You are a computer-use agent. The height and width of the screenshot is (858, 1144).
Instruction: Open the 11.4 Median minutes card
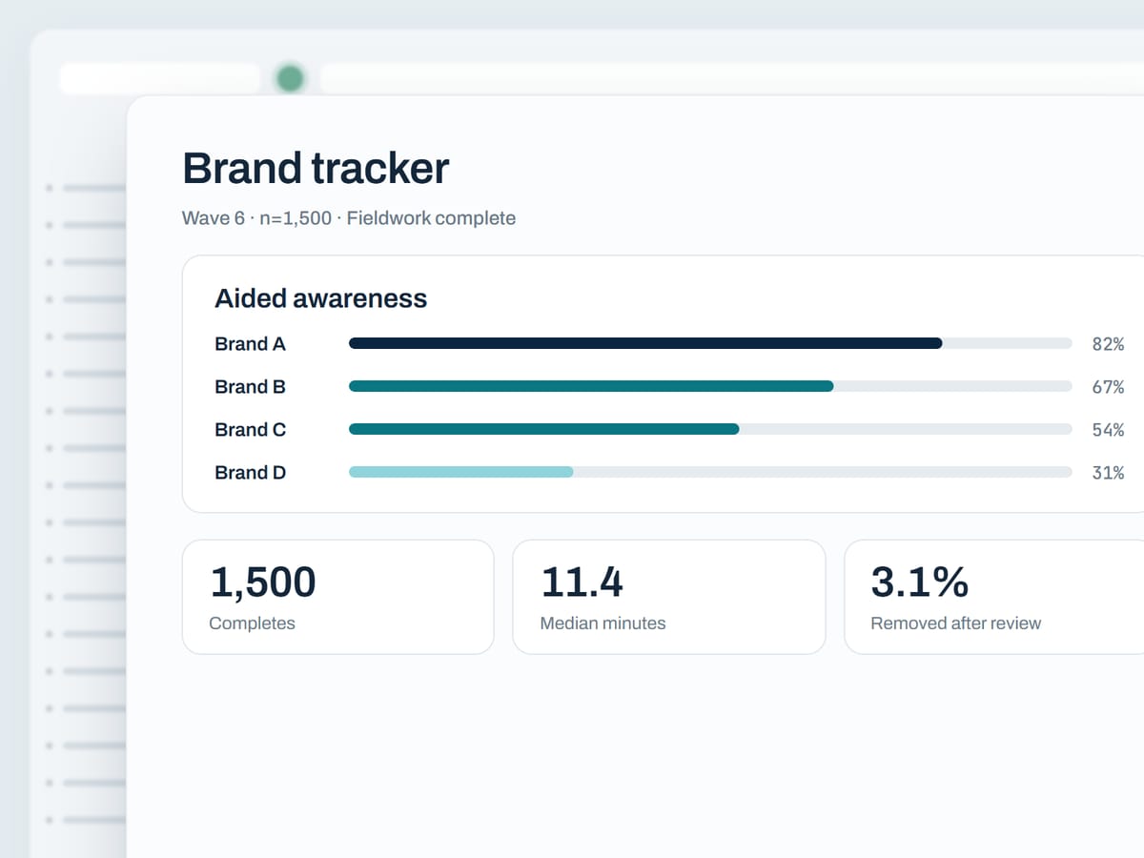[668, 597]
